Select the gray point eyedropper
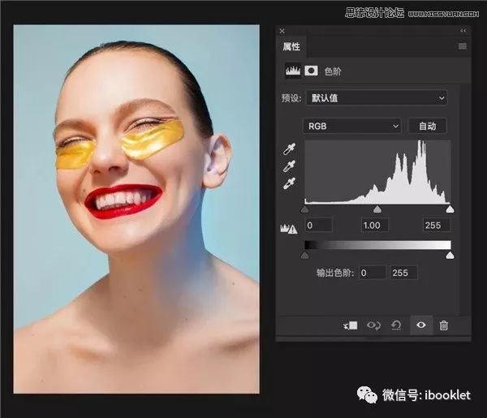 click(x=289, y=167)
